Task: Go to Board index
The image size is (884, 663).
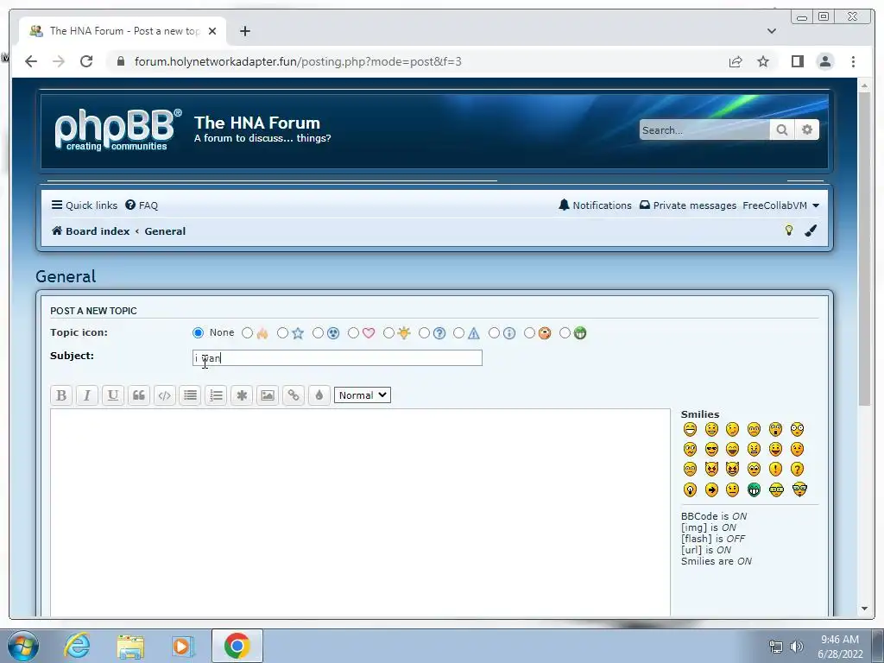Action: click(x=91, y=231)
